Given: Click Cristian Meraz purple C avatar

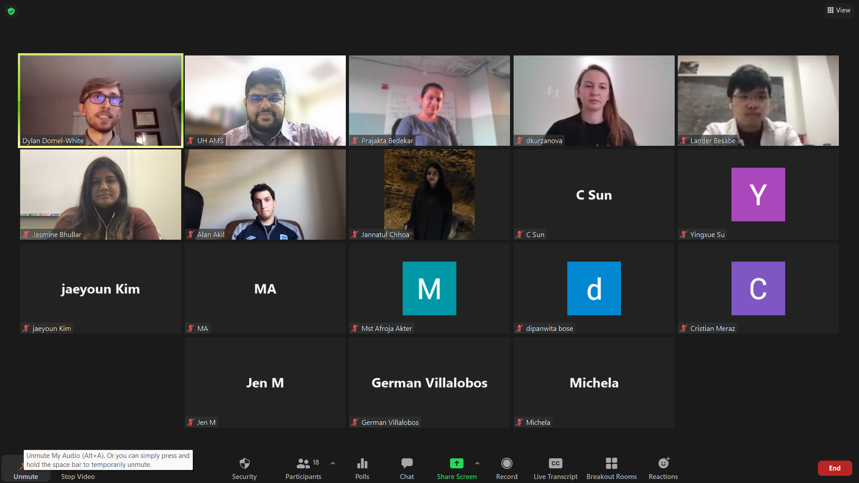Looking at the screenshot, I should click(x=758, y=288).
